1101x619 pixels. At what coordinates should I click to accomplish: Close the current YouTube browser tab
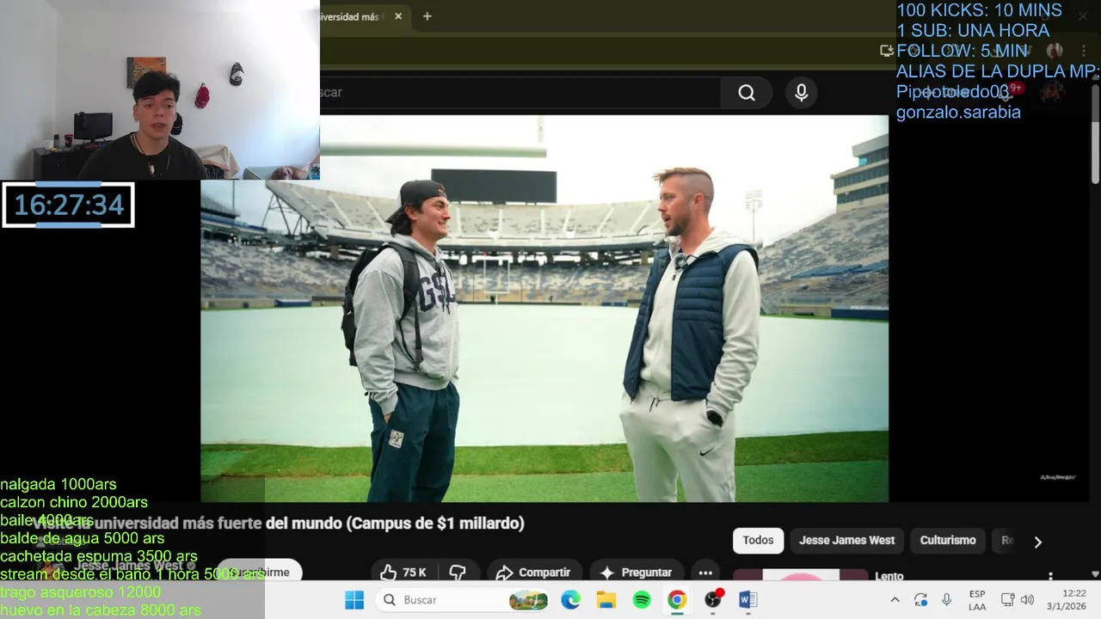398,16
